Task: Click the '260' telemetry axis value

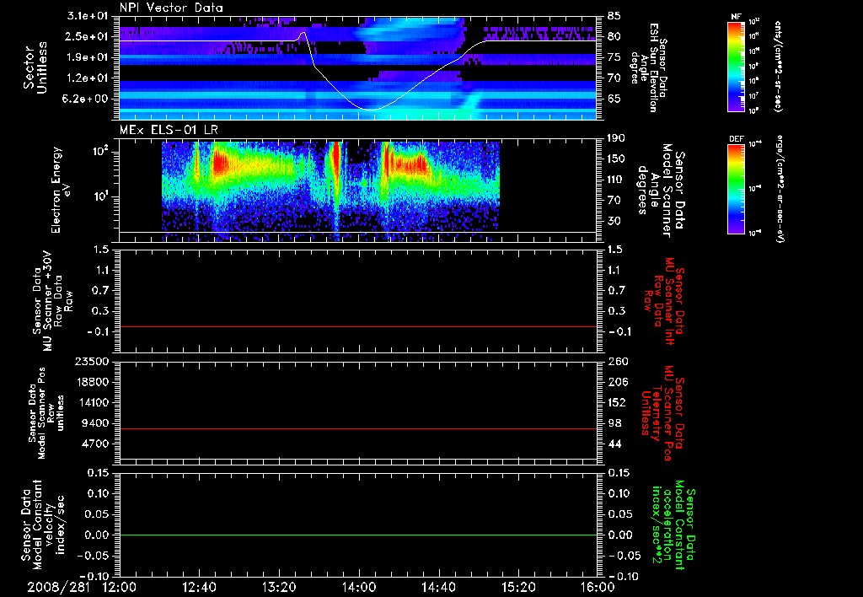Action: click(617, 361)
